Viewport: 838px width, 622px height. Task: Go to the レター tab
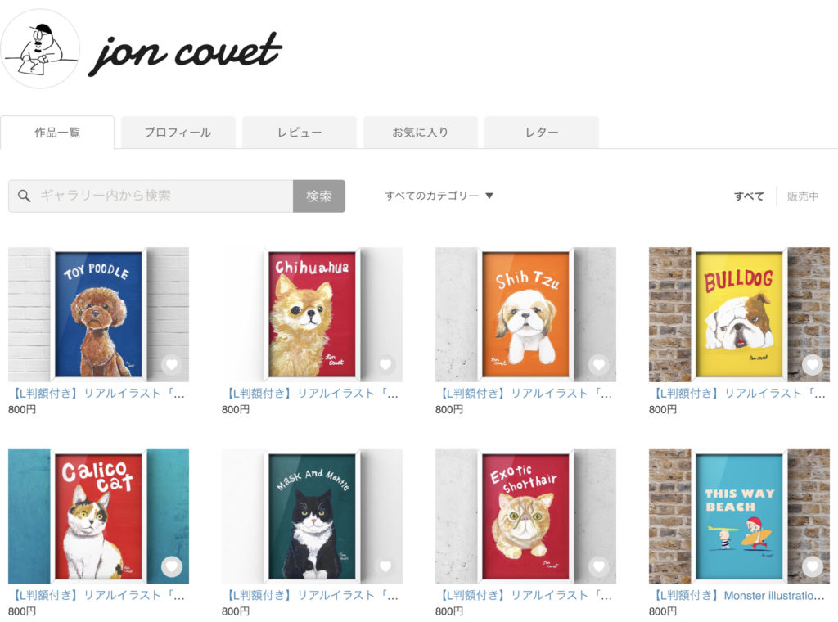point(542,132)
